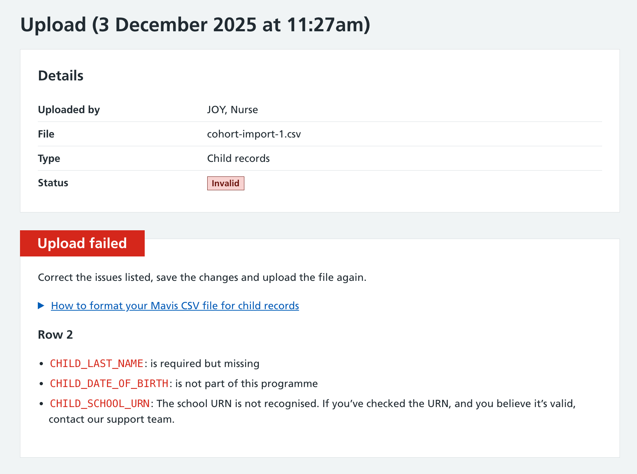Click the File row label
The height and width of the screenshot is (474, 637).
[x=46, y=134]
